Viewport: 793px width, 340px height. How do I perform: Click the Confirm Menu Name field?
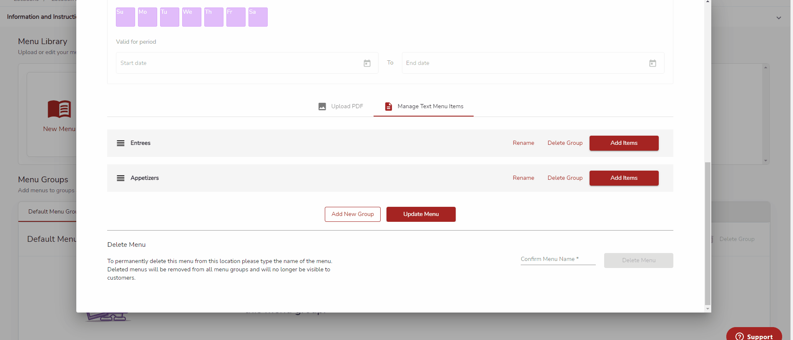(558, 259)
